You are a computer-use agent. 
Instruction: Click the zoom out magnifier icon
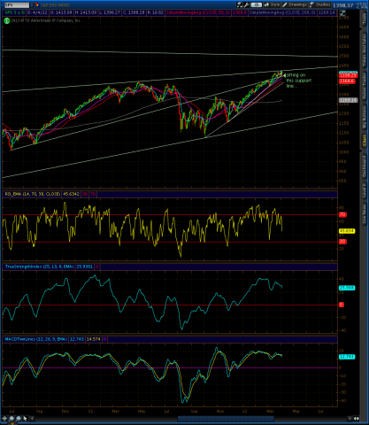point(19,419)
